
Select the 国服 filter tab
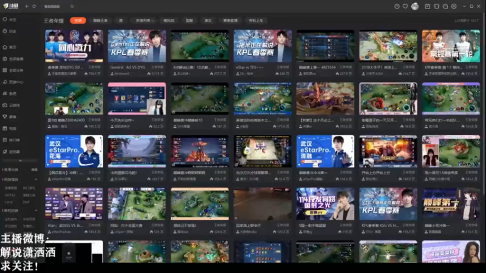pyautogui.click(x=189, y=21)
